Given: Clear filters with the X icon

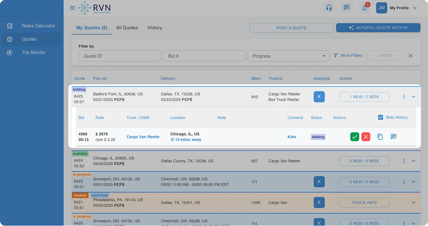Looking at the screenshot, I should pyautogui.click(x=410, y=56).
